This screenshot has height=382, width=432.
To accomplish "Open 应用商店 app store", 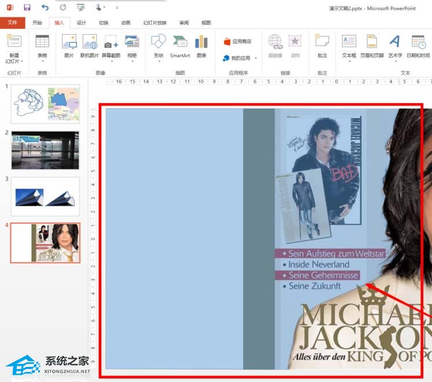I will pyautogui.click(x=237, y=42).
